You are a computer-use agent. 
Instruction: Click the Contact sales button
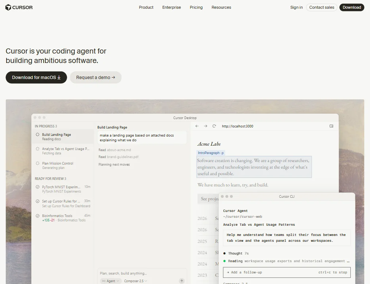click(x=321, y=8)
